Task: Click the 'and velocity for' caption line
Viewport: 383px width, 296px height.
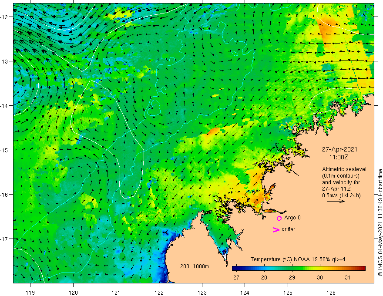Action: tap(341, 182)
